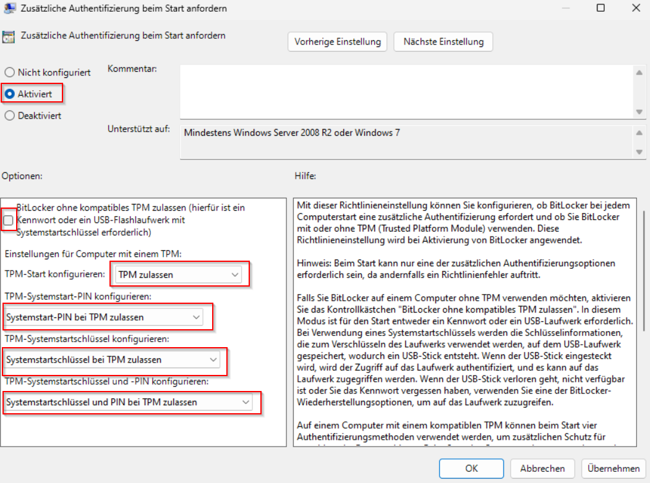Click the Kommentar scrollbar down arrow

[x=639, y=112]
